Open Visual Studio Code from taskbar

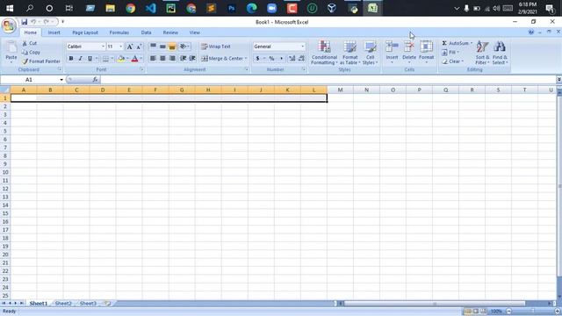point(150,8)
